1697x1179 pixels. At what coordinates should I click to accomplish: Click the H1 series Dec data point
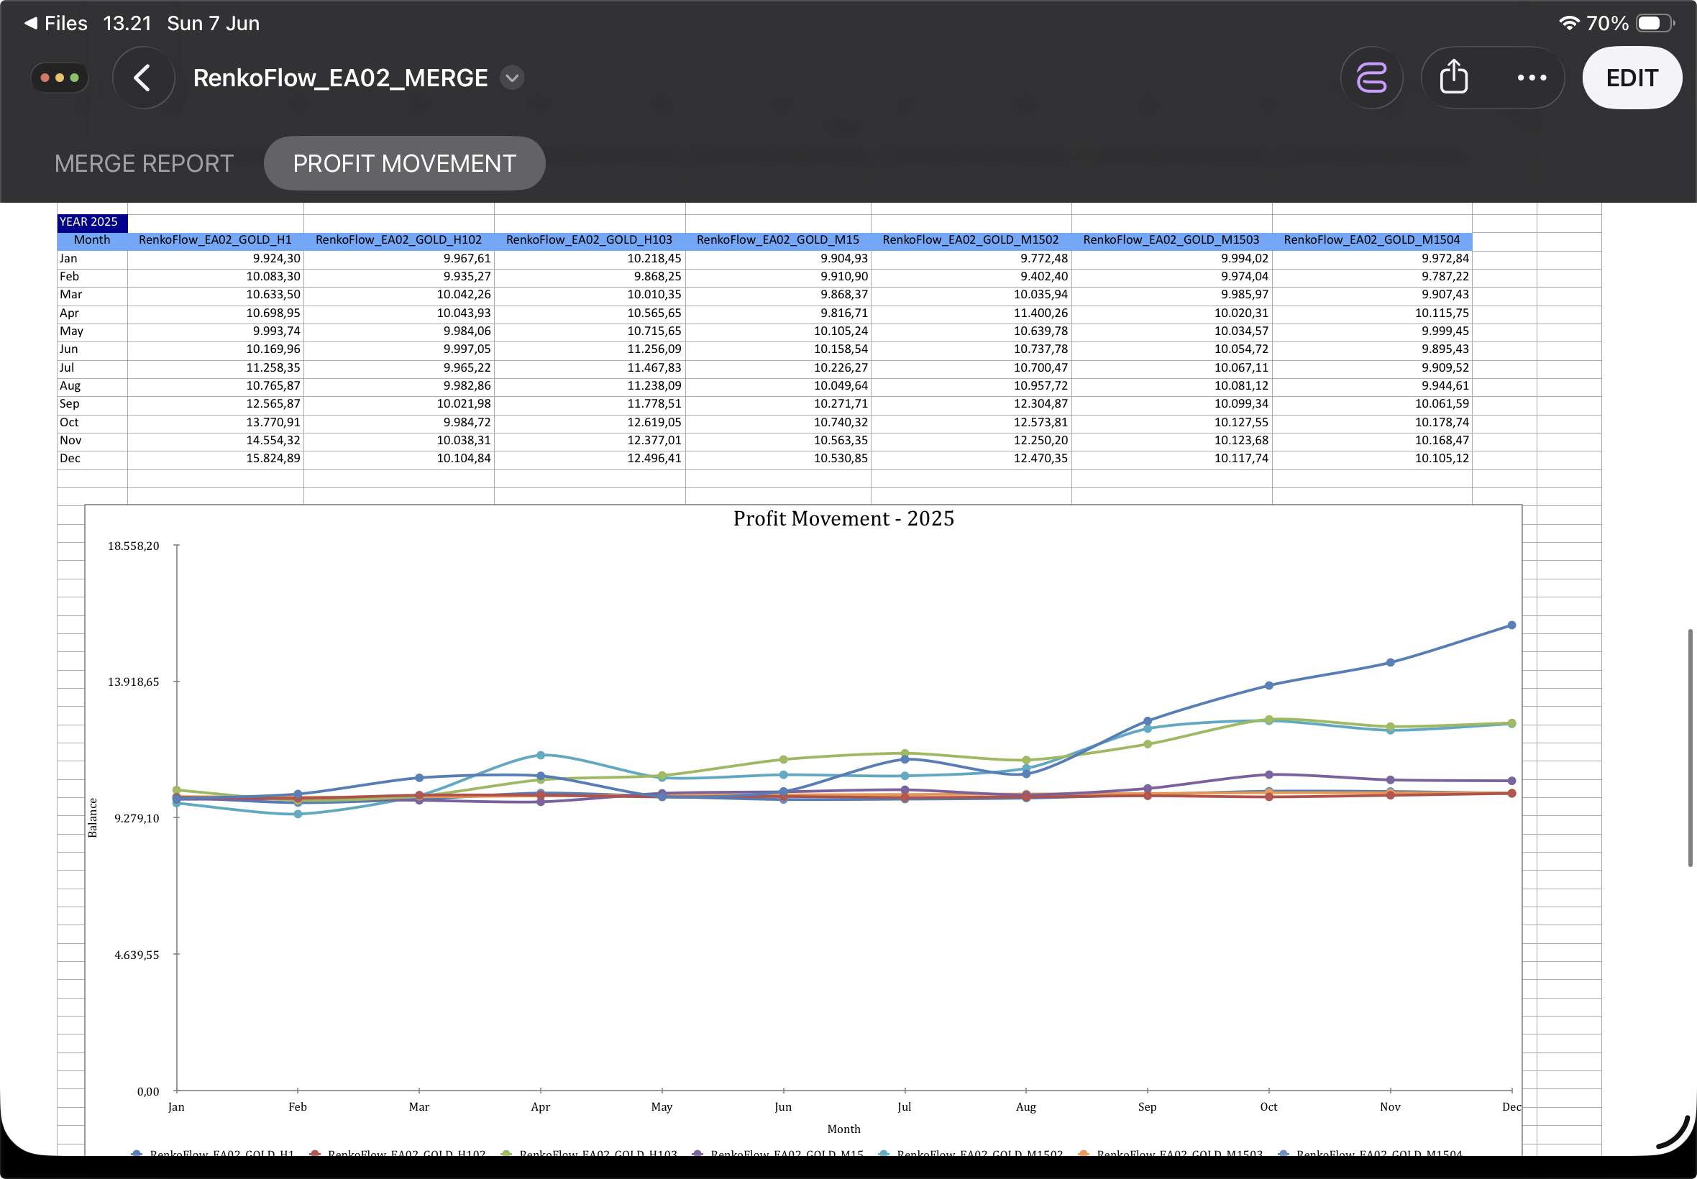pyautogui.click(x=1511, y=625)
